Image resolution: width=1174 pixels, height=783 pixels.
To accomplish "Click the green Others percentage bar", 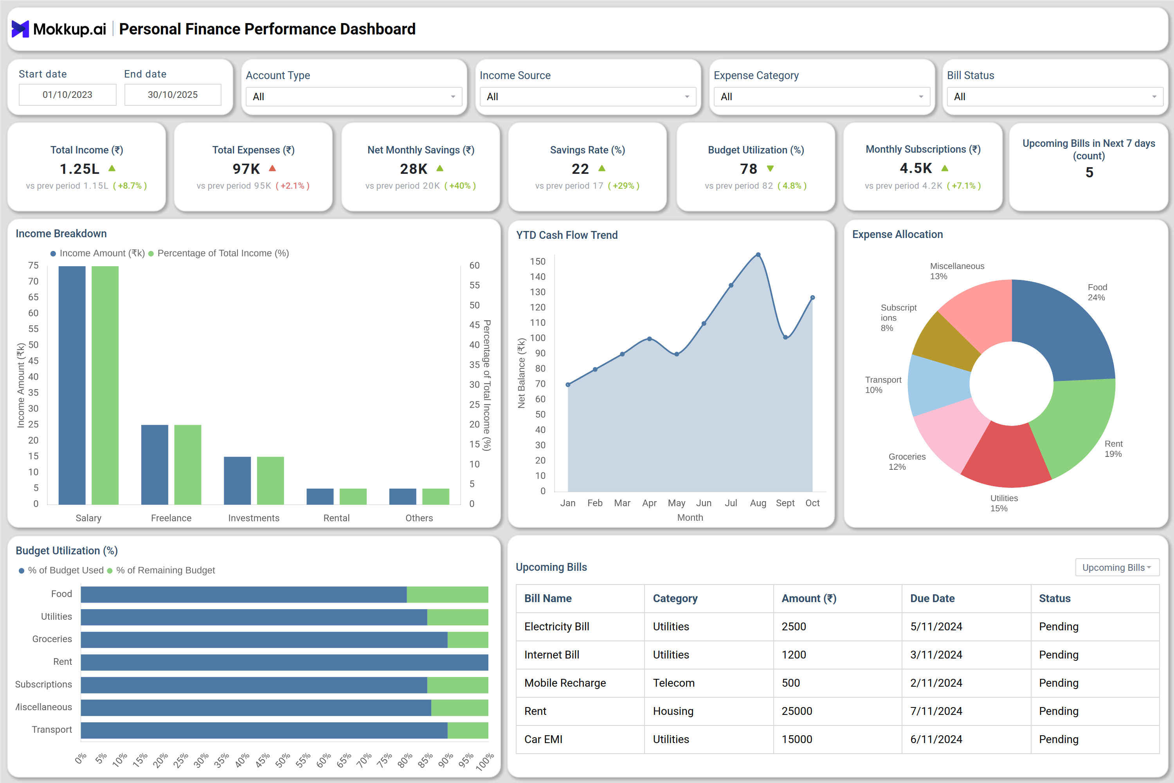I will click(436, 496).
